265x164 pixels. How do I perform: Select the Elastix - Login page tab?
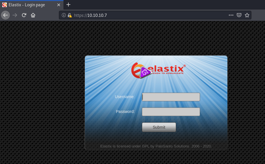coord(32,5)
